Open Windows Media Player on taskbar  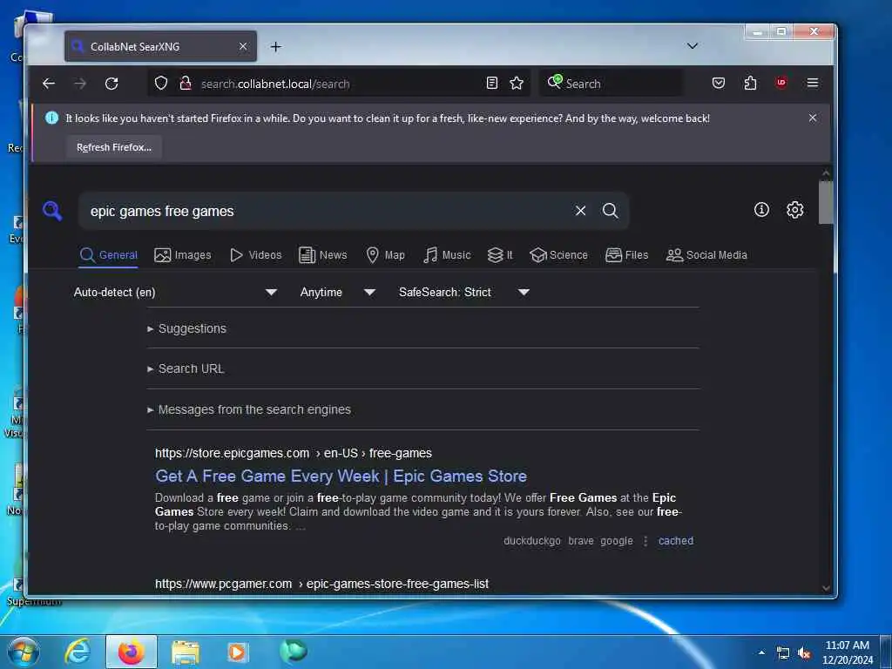(238, 652)
